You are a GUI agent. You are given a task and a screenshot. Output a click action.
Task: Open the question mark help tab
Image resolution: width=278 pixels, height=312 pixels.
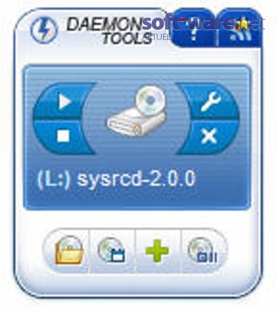pos(193,29)
